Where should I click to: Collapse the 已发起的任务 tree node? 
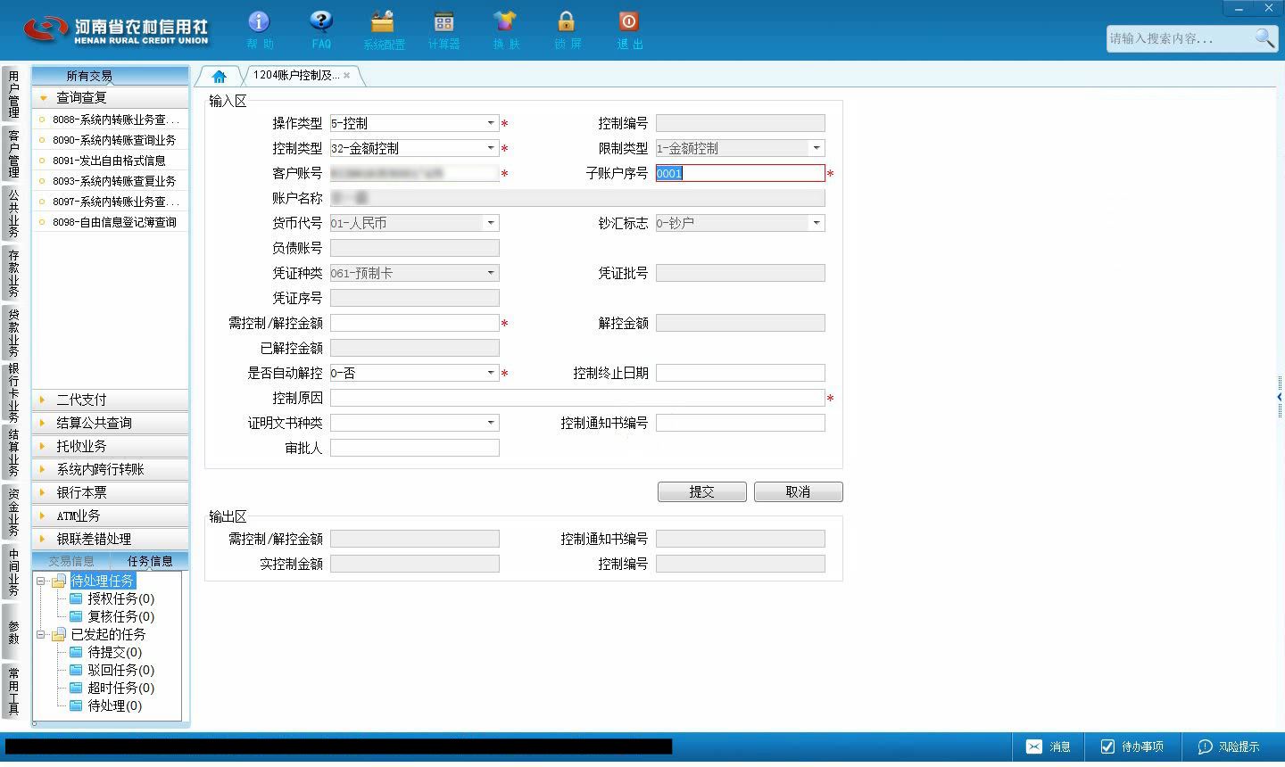coord(41,634)
